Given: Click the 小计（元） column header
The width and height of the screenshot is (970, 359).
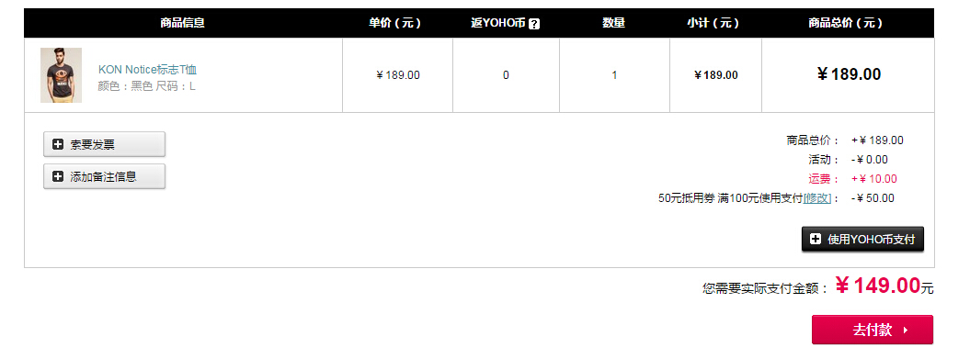Looking at the screenshot, I should click(713, 23).
